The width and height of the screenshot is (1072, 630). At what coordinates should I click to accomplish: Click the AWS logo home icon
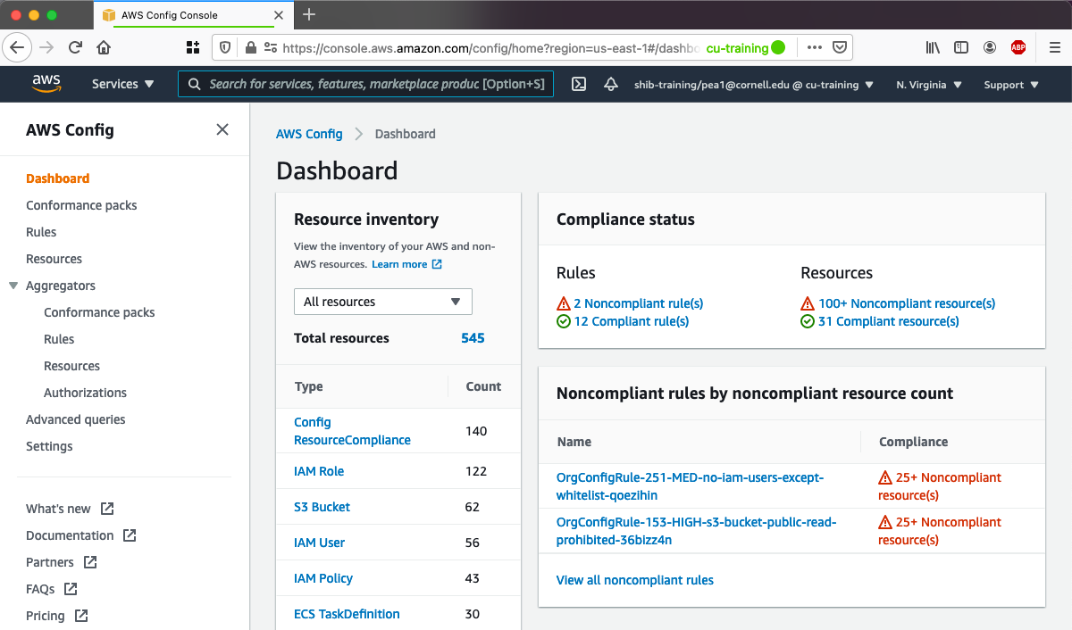[x=46, y=83]
